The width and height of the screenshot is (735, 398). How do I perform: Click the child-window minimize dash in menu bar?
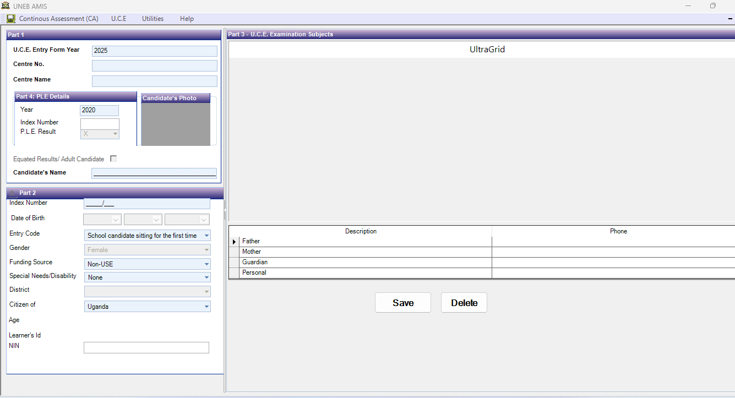click(730, 19)
